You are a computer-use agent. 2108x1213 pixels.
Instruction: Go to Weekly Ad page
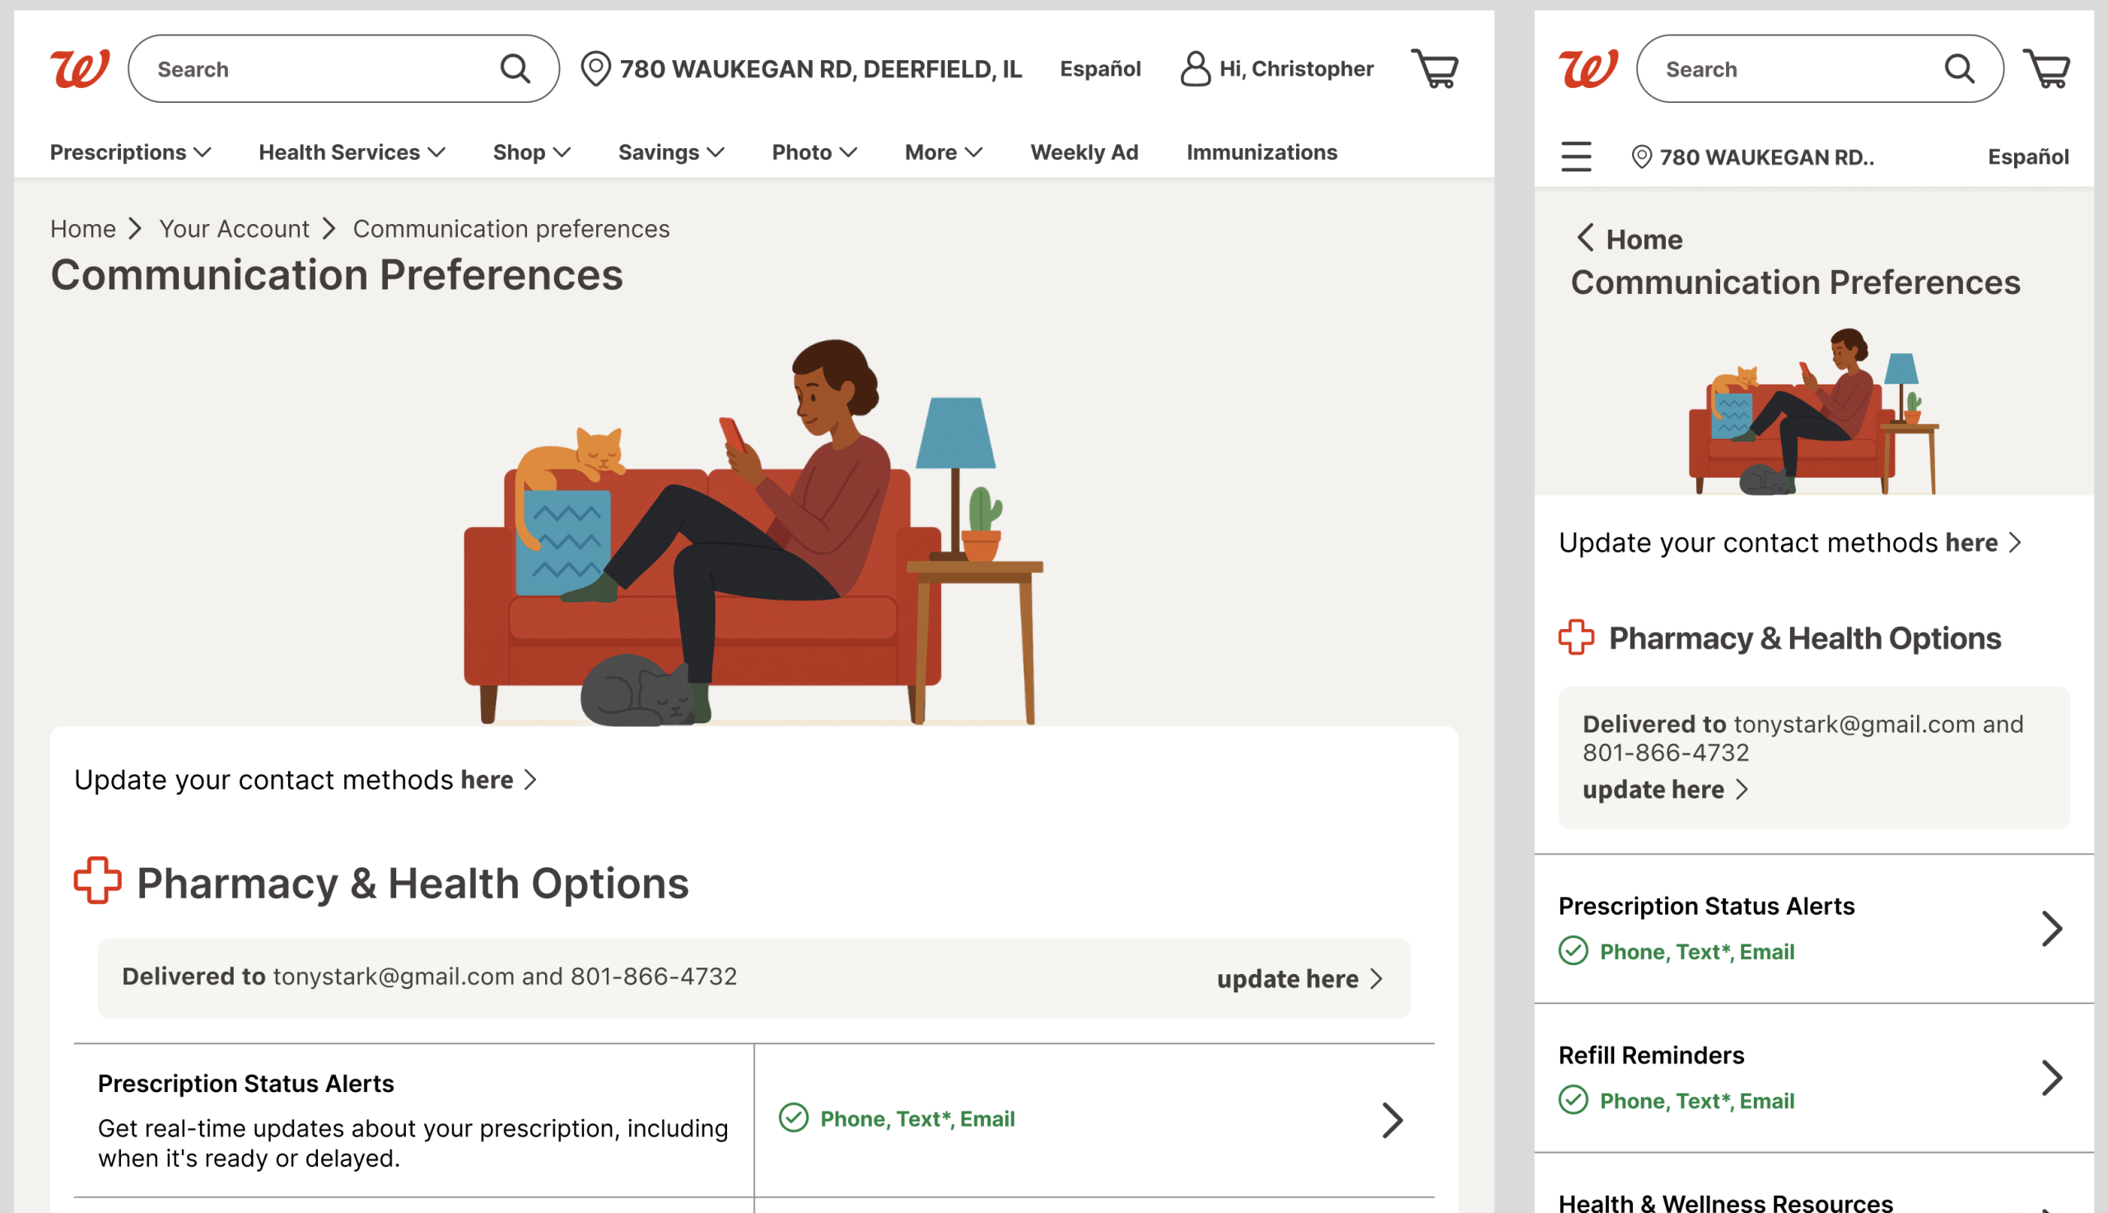click(1084, 152)
